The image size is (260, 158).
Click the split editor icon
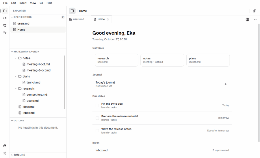[x=247, y=19]
